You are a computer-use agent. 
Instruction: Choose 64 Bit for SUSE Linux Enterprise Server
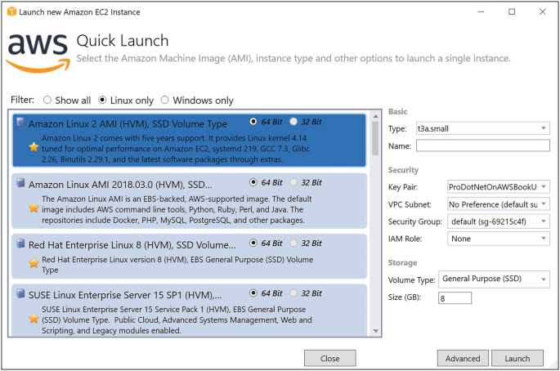pos(266,293)
